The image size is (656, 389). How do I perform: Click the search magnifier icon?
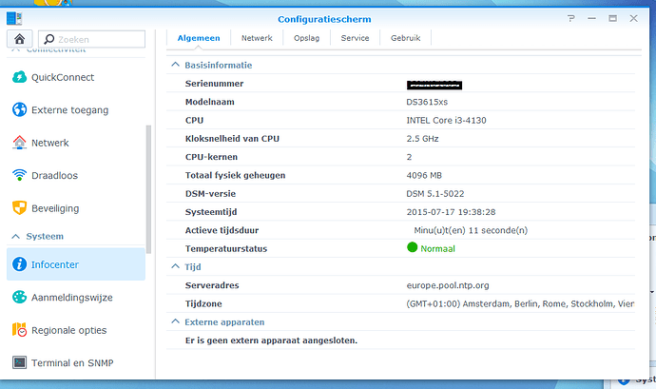point(48,39)
